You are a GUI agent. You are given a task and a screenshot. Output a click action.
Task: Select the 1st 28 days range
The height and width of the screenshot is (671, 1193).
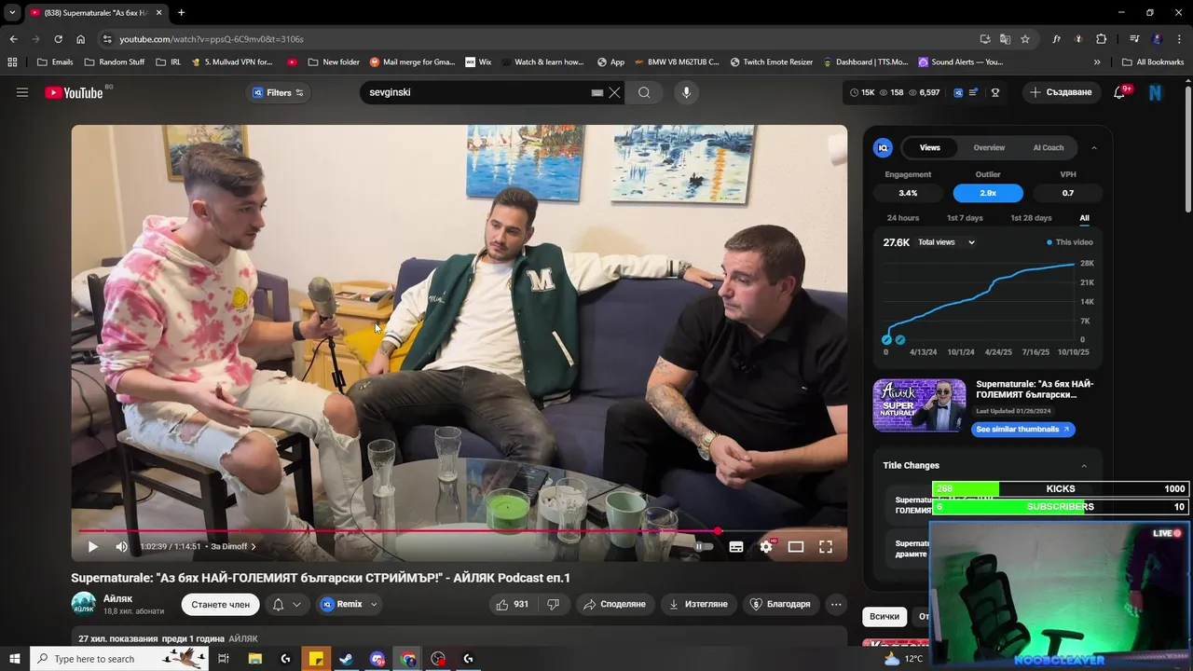[1031, 218]
